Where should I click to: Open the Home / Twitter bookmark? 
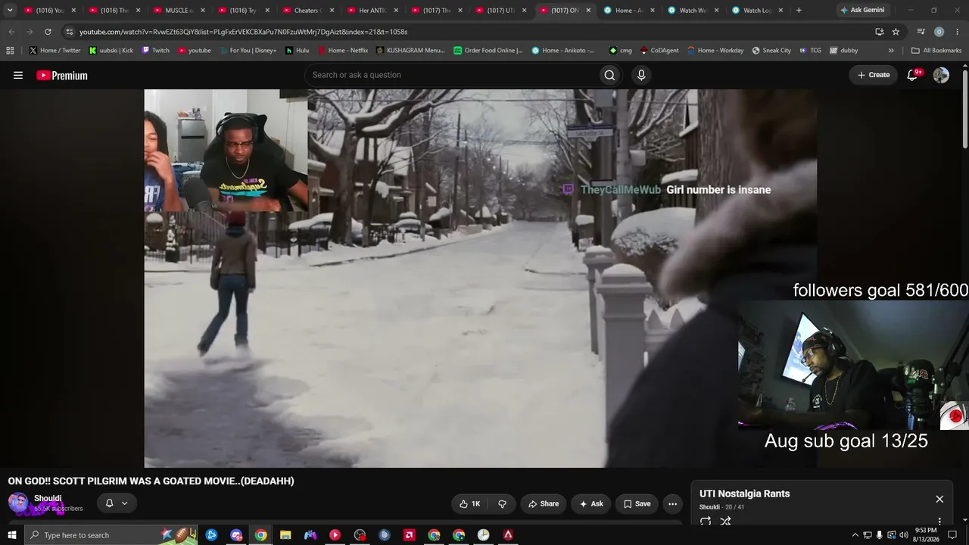(55, 51)
